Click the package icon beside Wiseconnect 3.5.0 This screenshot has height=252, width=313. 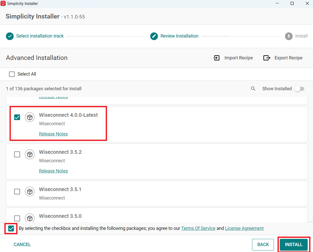(30, 218)
